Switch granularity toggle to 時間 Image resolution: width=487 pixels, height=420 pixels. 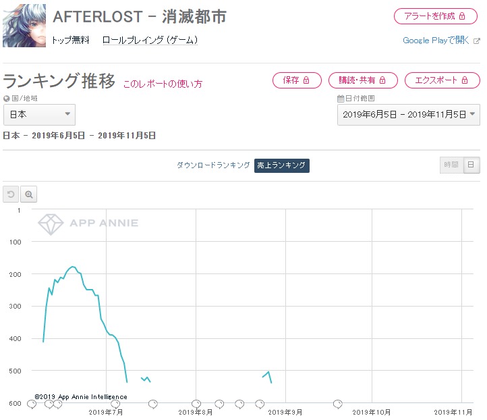pos(451,165)
